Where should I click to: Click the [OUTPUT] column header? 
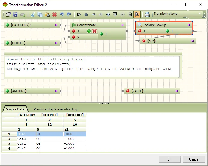coord(49,115)
